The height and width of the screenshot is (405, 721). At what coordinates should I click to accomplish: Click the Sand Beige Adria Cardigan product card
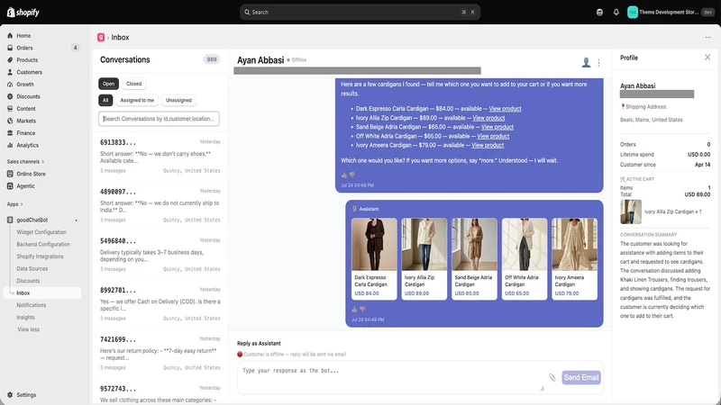[474, 259]
